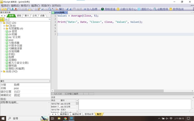Click 設定 next to 繪圖設定
194x121 pixels.
click(x=17, y=95)
